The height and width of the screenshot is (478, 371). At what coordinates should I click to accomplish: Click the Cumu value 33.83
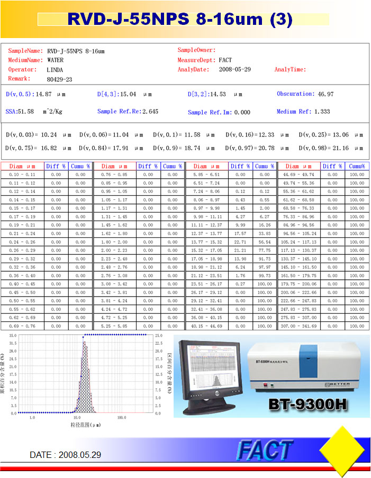coord(265,234)
